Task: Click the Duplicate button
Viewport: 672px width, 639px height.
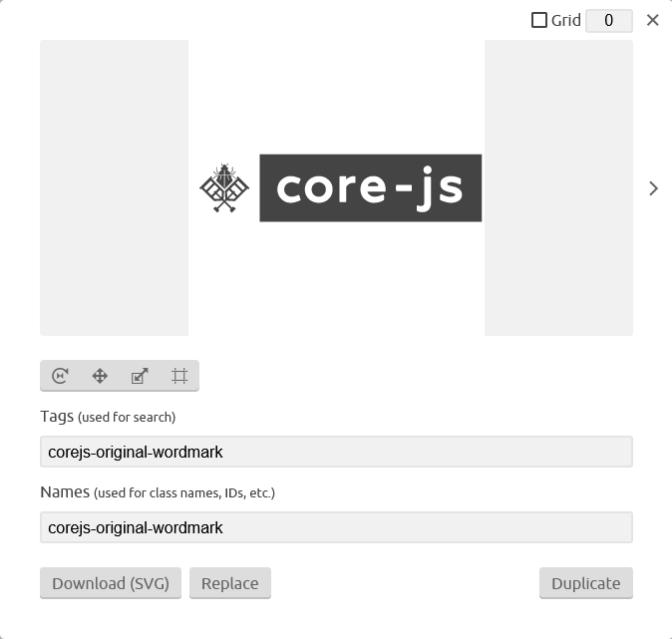Action: click(586, 583)
